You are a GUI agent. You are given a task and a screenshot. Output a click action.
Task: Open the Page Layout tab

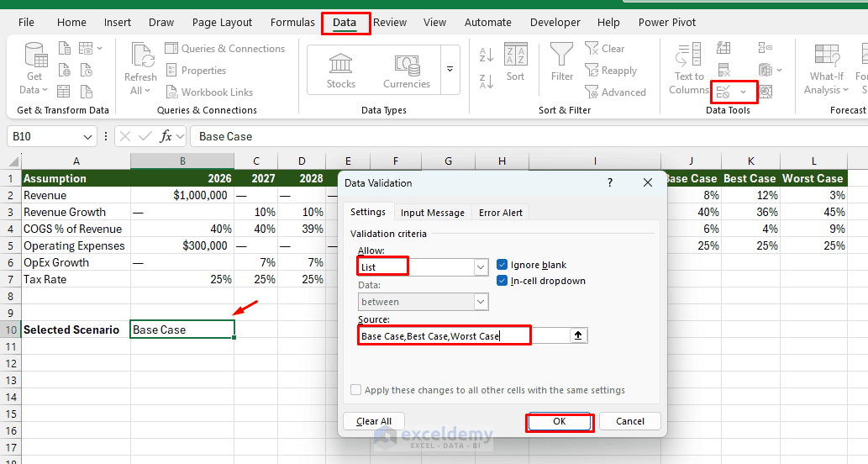click(222, 23)
